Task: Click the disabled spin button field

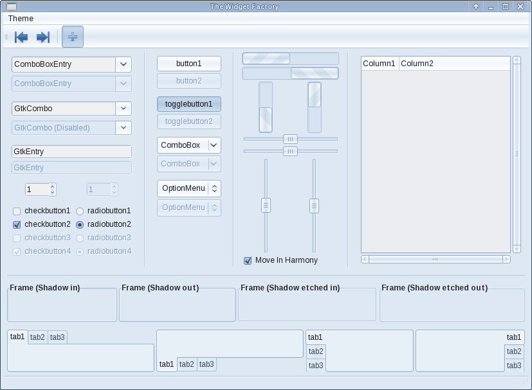Action: click(x=98, y=190)
